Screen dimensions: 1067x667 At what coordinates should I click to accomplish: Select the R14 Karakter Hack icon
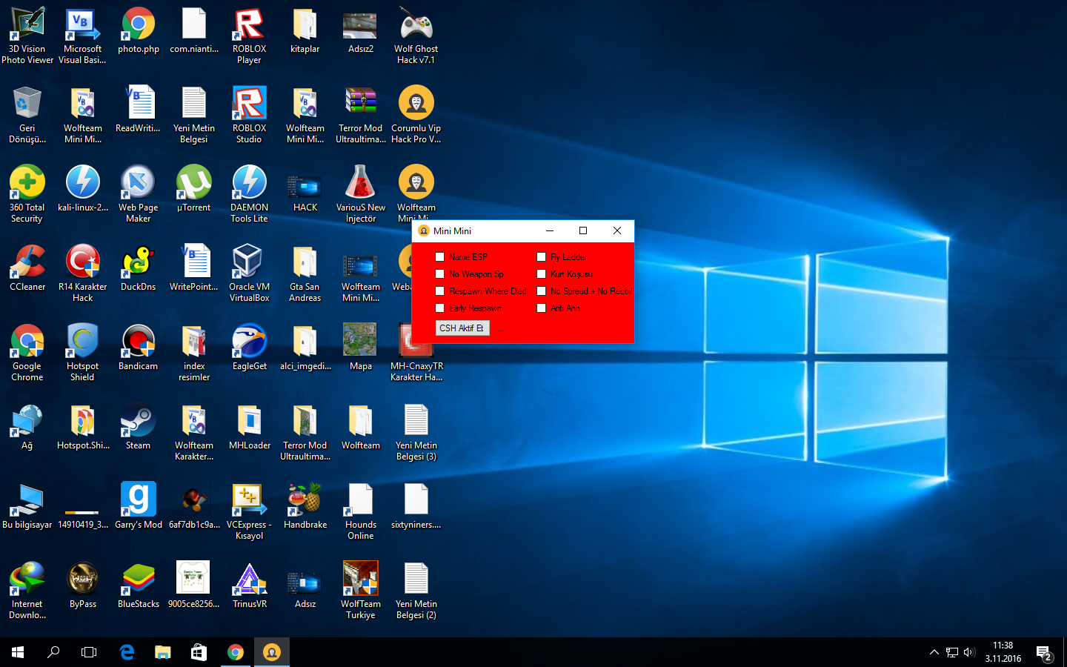click(83, 273)
